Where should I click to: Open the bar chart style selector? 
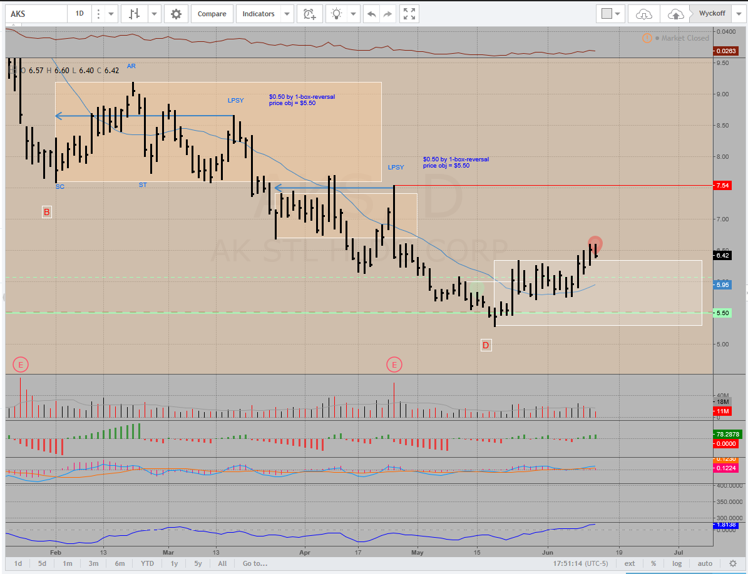(x=134, y=14)
